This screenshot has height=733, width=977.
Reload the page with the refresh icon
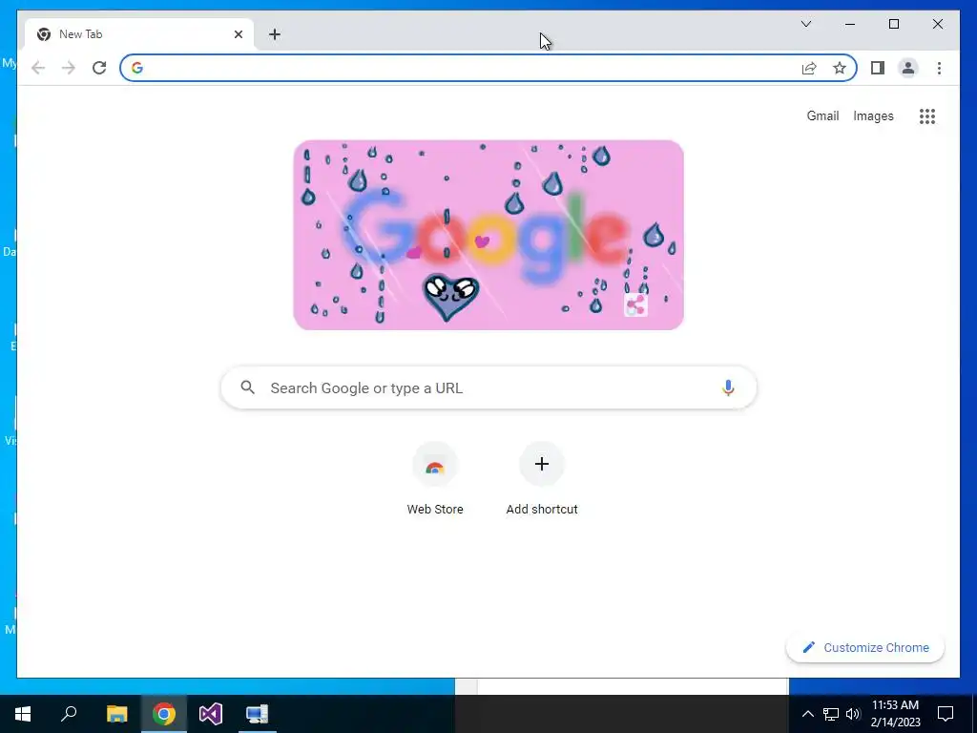click(99, 68)
